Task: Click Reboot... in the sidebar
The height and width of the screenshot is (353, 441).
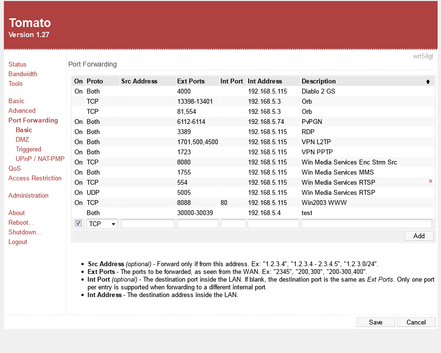Action: [21, 222]
